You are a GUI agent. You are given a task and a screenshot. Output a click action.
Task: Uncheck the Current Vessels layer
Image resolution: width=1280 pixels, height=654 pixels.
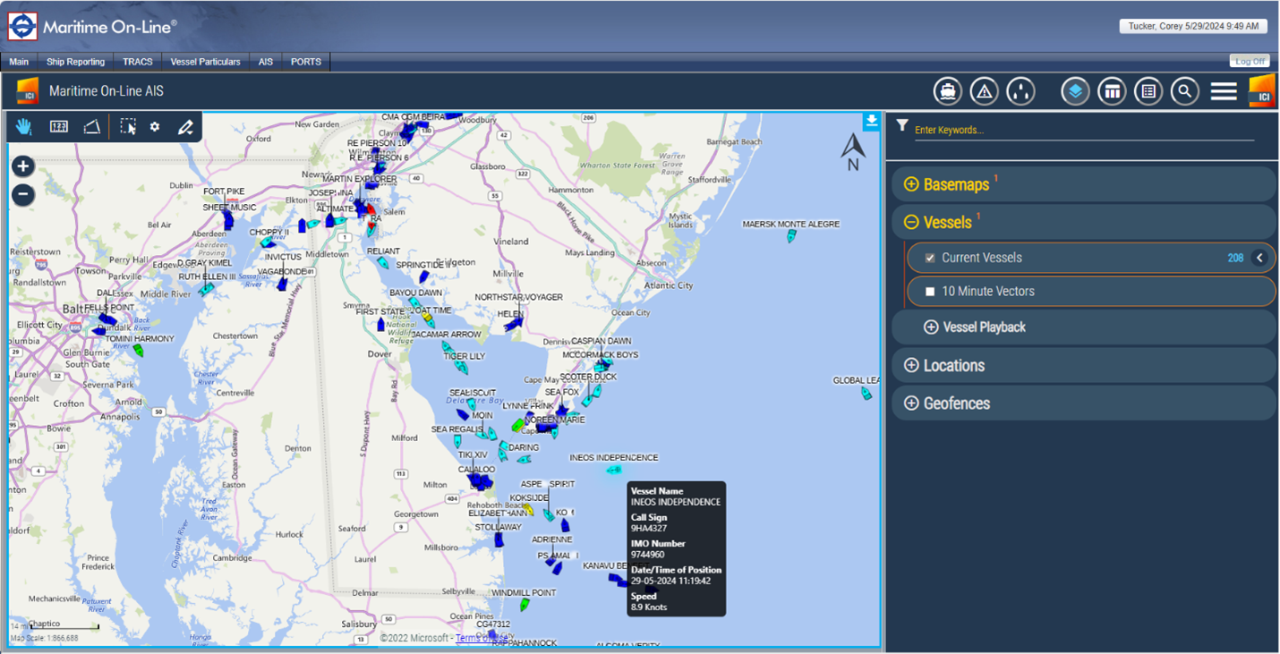(929, 258)
